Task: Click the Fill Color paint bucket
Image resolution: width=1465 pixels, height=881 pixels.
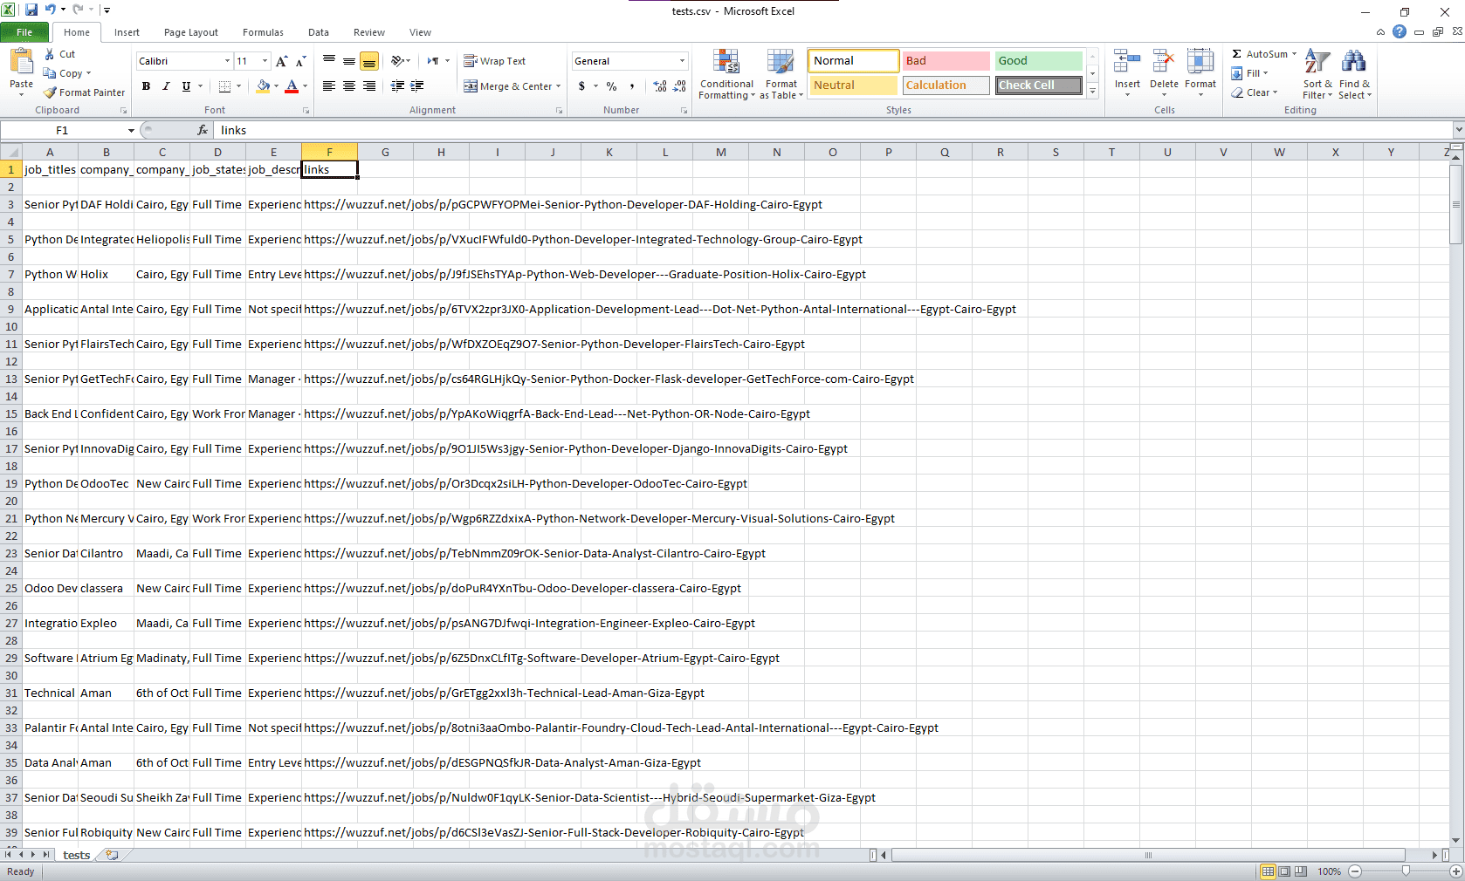Action: (x=264, y=86)
